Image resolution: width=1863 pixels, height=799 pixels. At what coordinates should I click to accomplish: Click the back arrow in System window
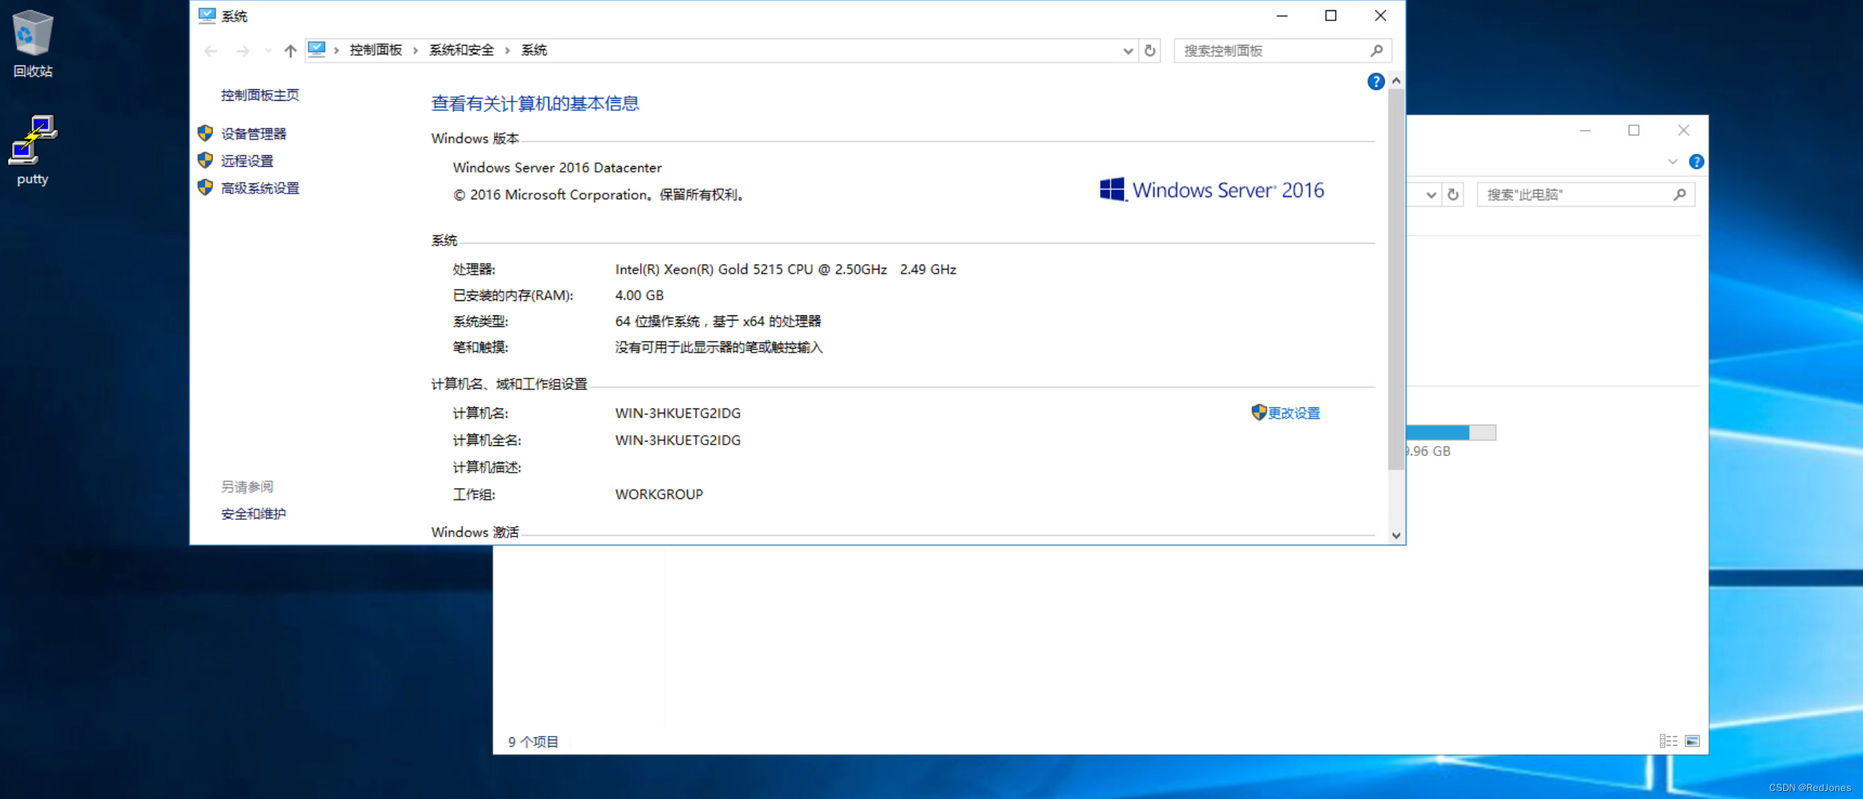pos(210,51)
